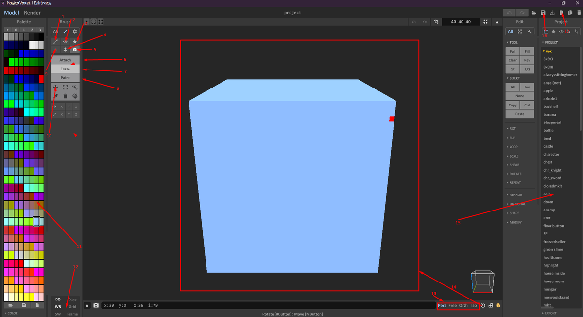
Task: Toggle BO border display option
Action: tap(58, 299)
